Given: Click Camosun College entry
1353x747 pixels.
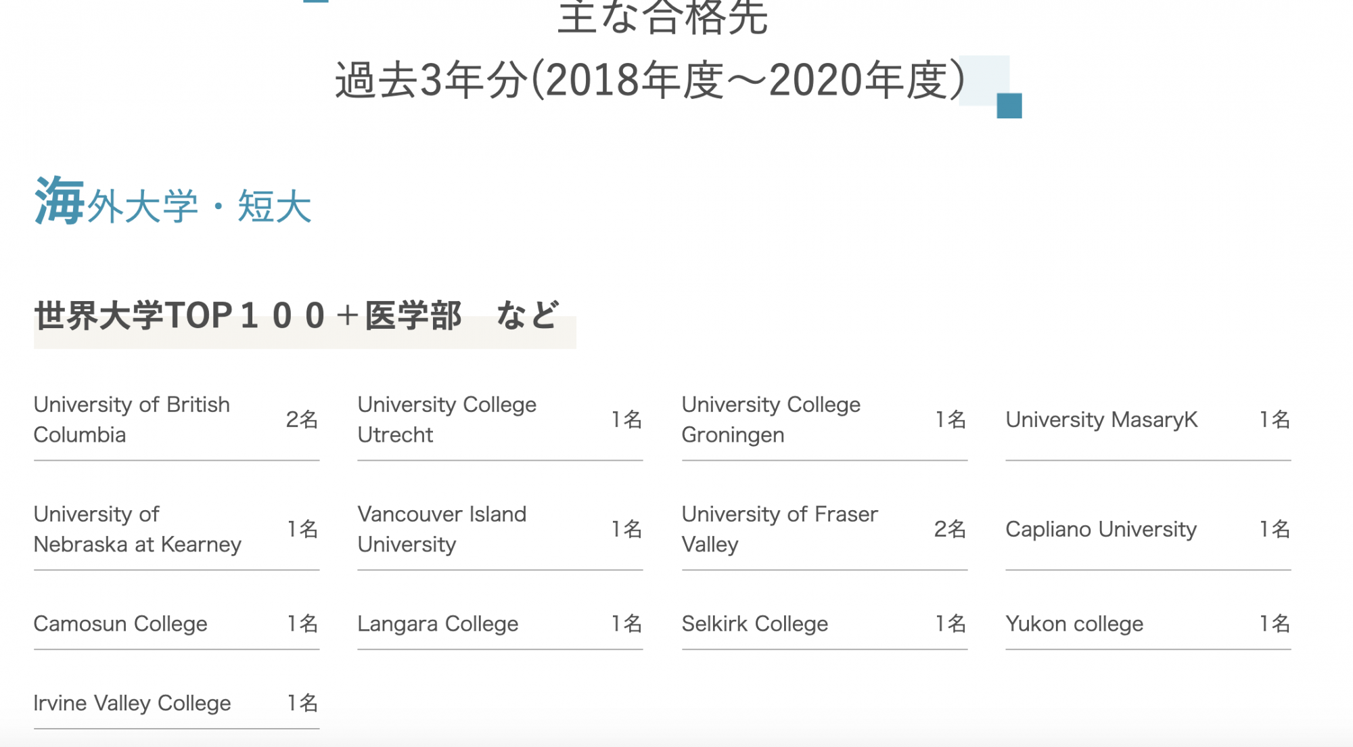Looking at the screenshot, I should coord(120,623).
